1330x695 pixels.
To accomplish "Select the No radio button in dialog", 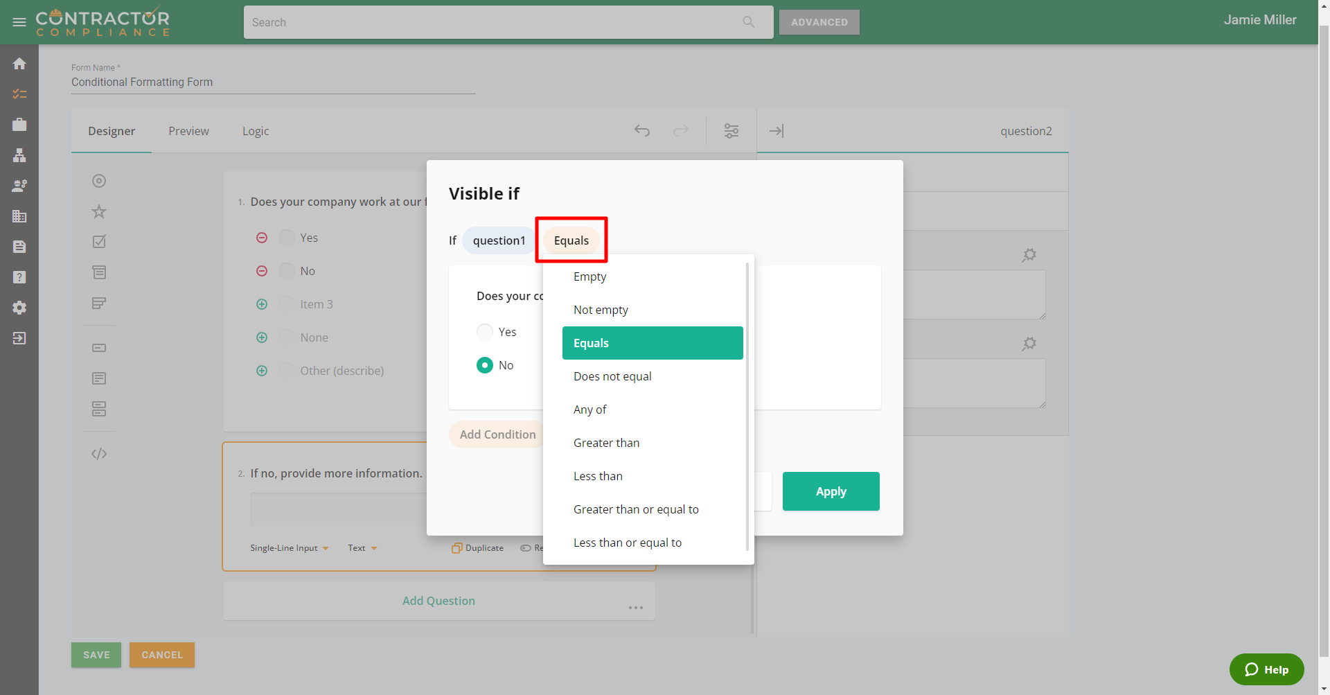I will [485, 365].
